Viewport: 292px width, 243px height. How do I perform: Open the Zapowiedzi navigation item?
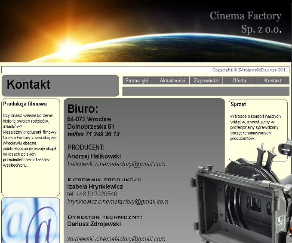coord(206,81)
